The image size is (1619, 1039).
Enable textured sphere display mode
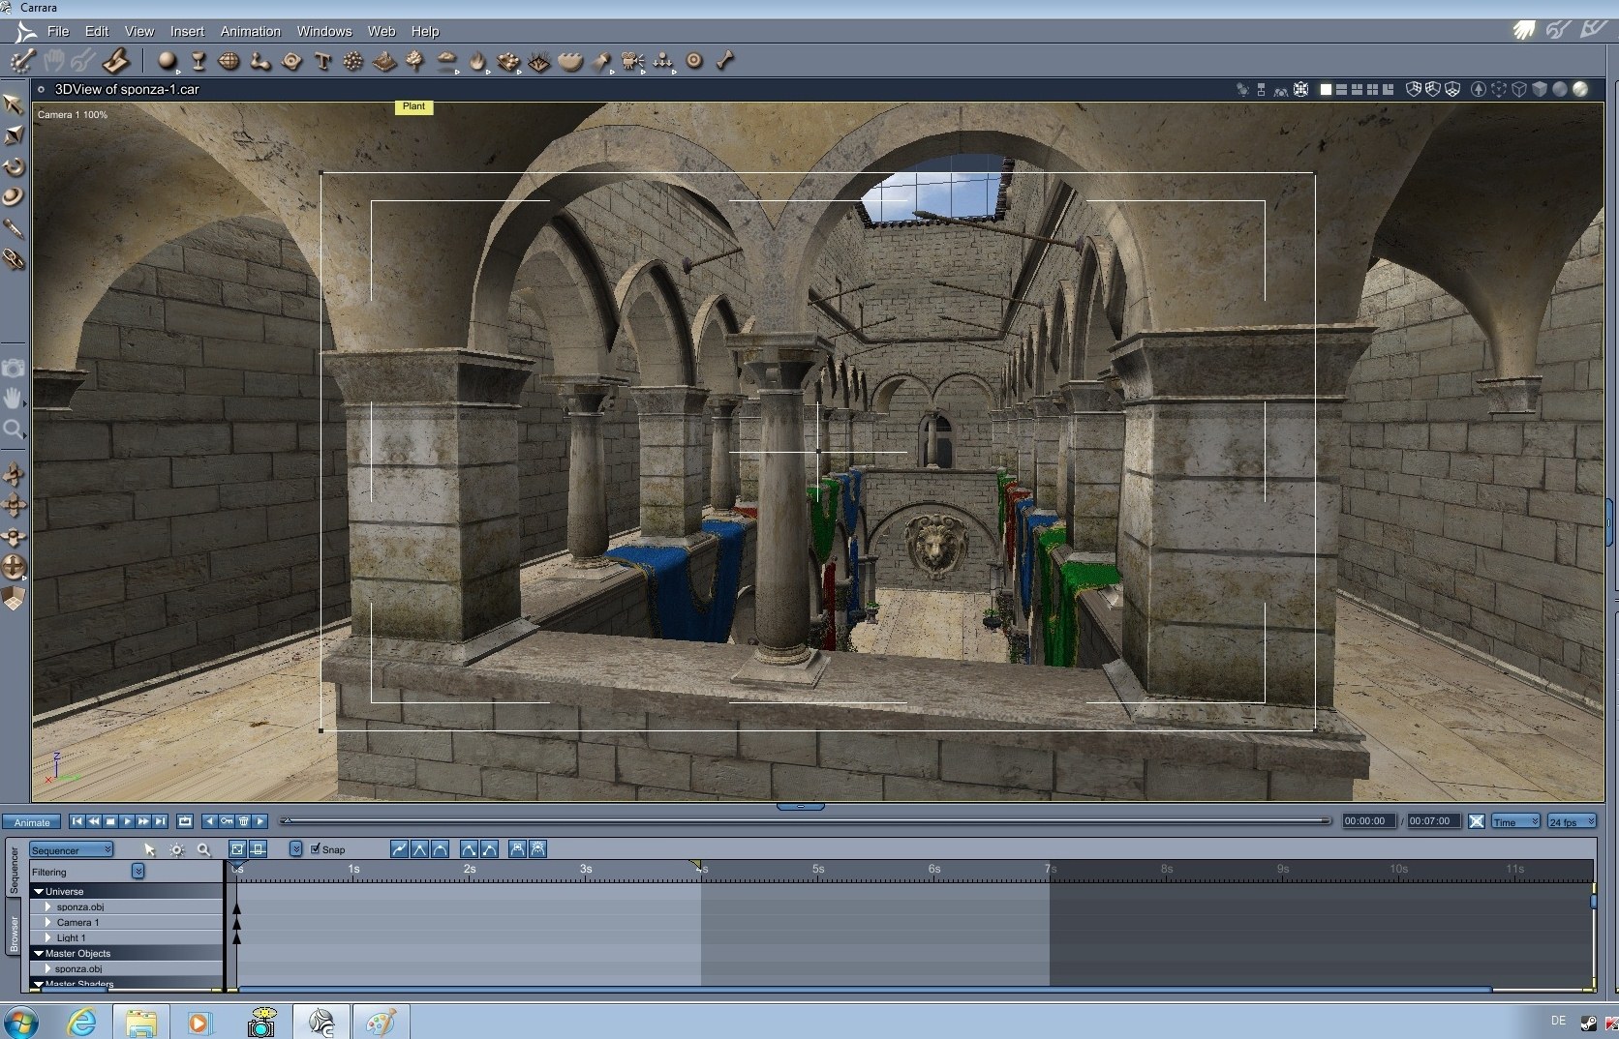tap(1580, 89)
